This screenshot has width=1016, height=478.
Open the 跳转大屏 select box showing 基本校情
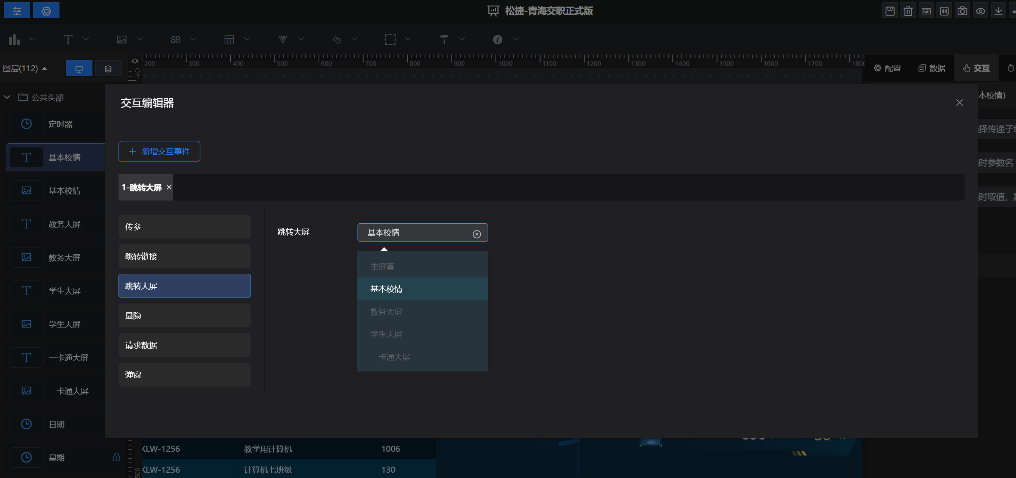(422, 232)
